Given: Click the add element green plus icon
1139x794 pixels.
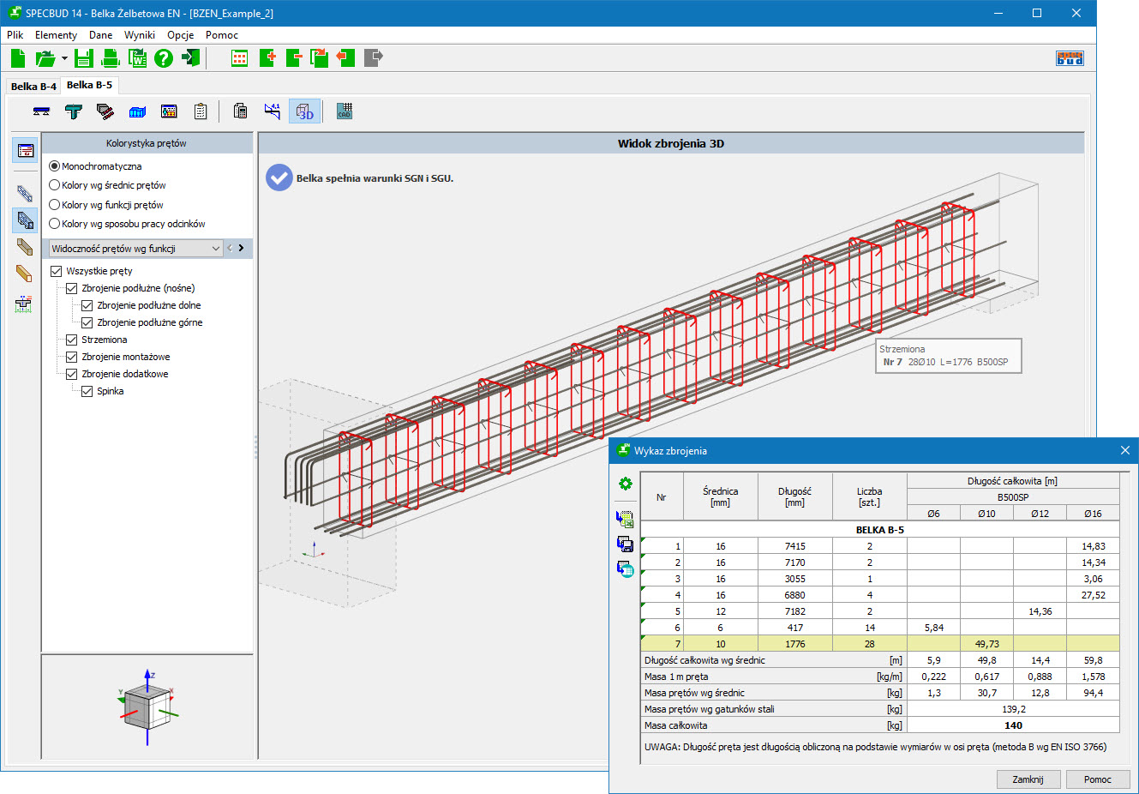Looking at the screenshot, I should tap(267, 58).
